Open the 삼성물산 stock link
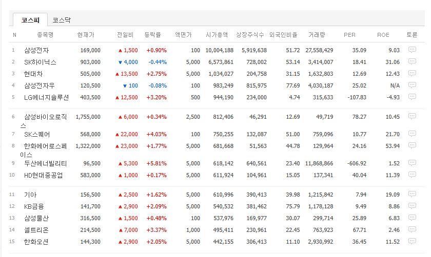This screenshot has height=257, width=431. (36, 218)
